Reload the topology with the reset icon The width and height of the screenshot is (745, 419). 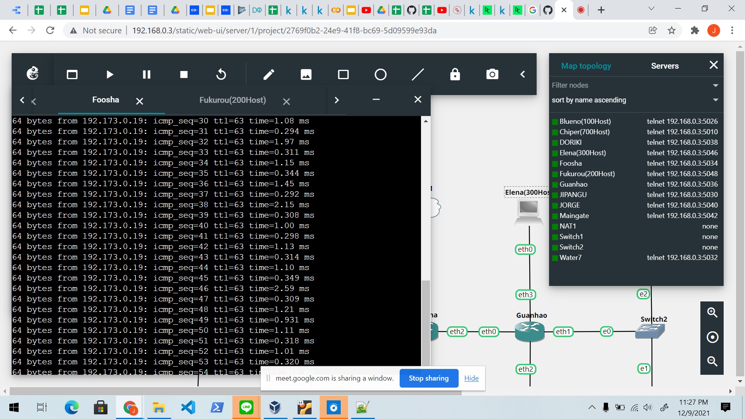(x=221, y=74)
